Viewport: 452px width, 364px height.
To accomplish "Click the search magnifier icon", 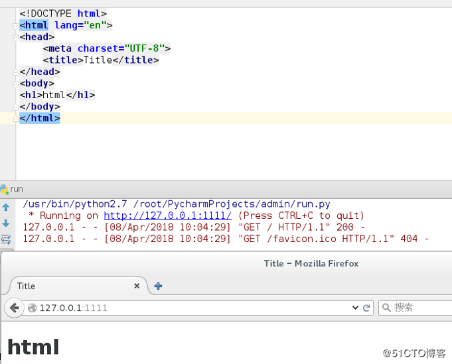I will tap(386, 308).
